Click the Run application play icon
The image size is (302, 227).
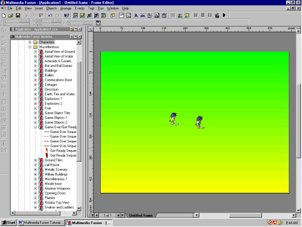[224, 15]
